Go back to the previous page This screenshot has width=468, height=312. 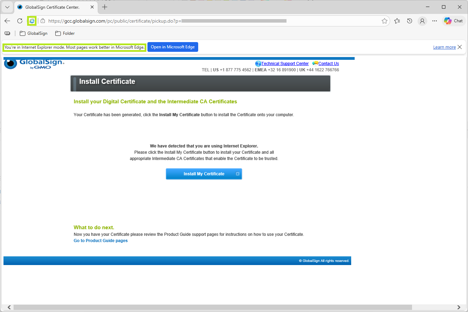point(7,21)
